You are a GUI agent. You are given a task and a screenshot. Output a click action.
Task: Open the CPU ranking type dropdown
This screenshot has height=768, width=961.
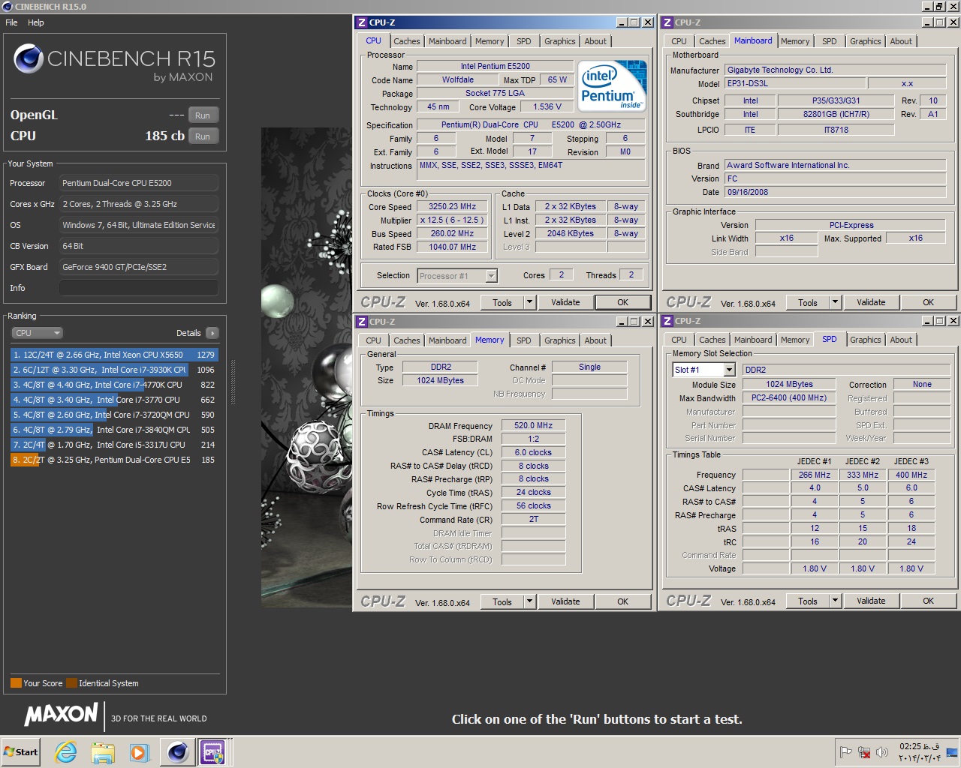pos(37,333)
